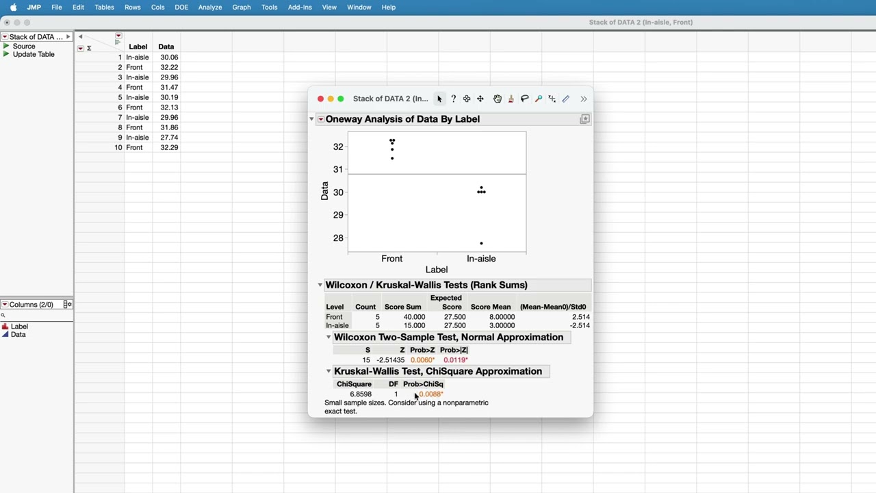Select the magnifier zoom tool
Screen dimensions: 876x493
(539, 99)
